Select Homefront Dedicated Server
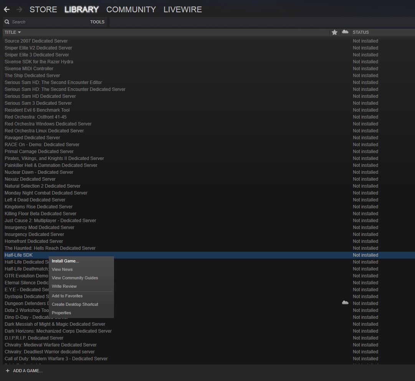 [x=209, y=241]
